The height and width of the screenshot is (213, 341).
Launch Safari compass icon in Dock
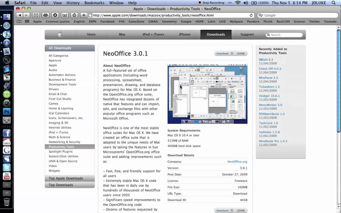pos(7,26)
